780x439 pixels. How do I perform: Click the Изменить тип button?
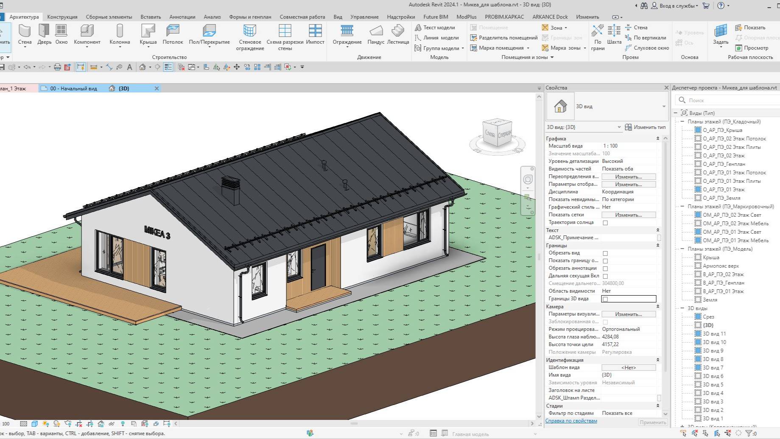[x=645, y=127]
